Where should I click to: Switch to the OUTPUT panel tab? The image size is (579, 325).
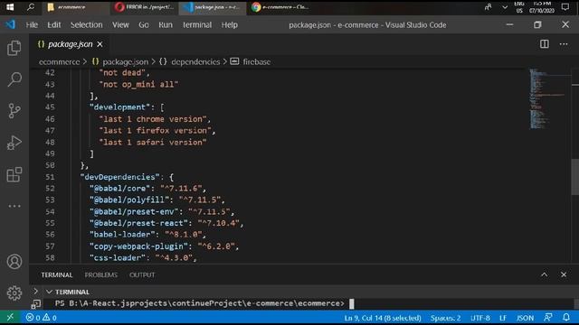pyautogui.click(x=142, y=274)
